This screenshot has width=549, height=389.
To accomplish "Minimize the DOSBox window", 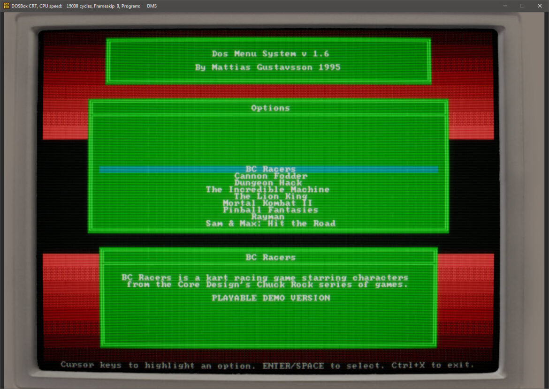I will point(505,6).
